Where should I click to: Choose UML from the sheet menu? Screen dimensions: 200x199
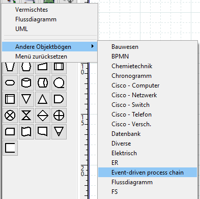point(21,29)
